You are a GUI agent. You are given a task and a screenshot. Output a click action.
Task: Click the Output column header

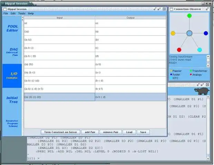pos(130,18)
